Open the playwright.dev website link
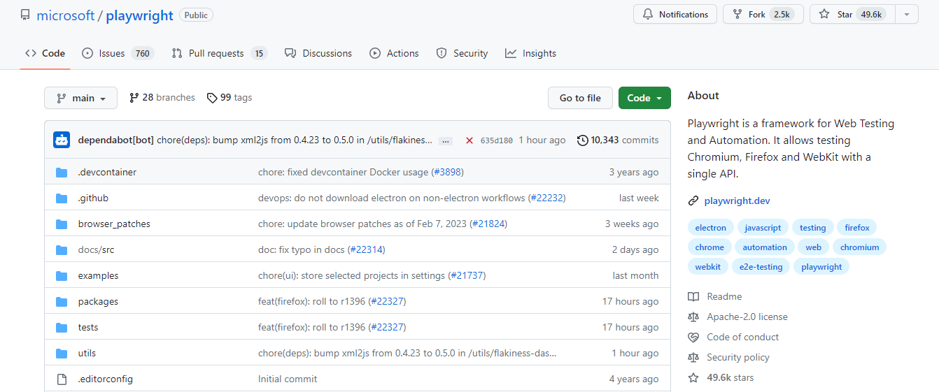This screenshot has height=392, width=939. point(737,201)
